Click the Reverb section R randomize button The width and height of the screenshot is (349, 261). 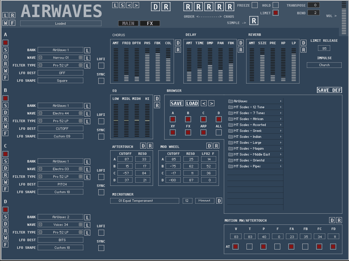(x=303, y=50)
